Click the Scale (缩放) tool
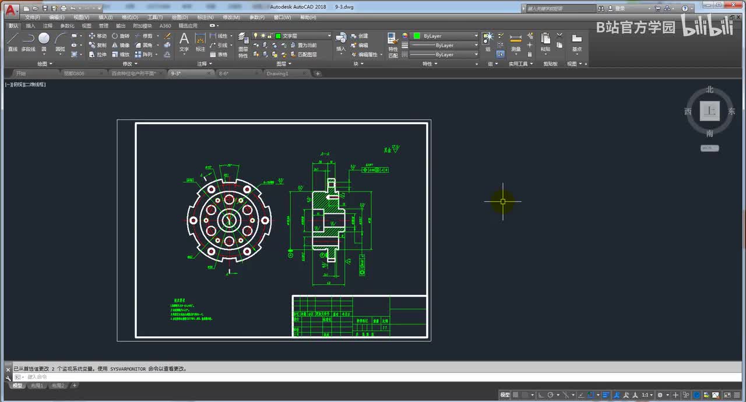 coord(121,54)
